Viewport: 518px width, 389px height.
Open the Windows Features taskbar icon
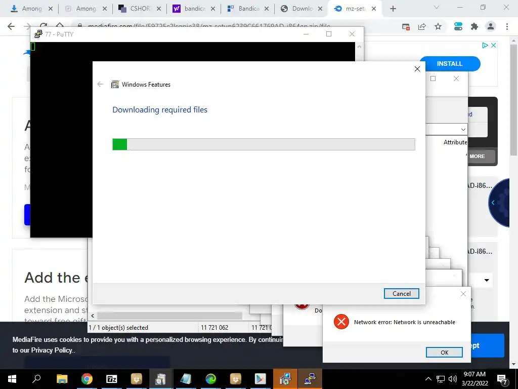coord(160,379)
